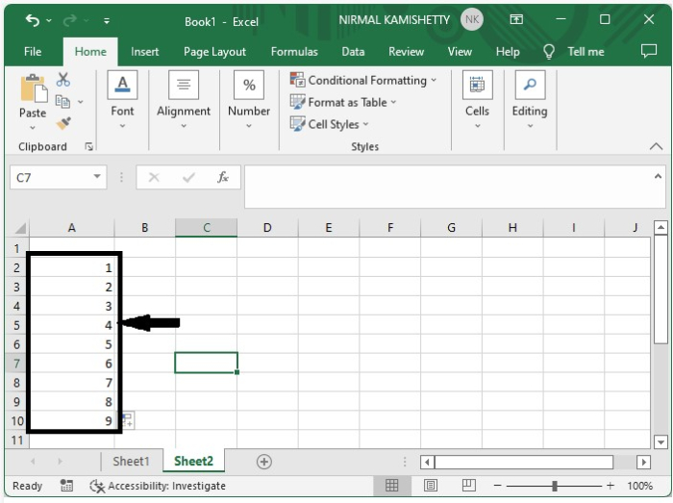The image size is (673, 503).
Task: Click the Insert Function fx icon
Action: [223, 177]
